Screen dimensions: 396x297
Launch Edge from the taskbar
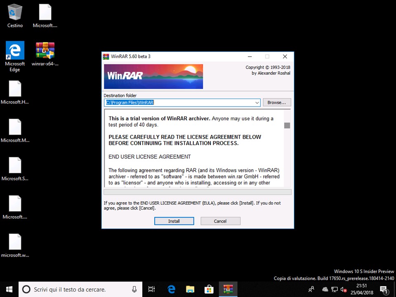171,289
